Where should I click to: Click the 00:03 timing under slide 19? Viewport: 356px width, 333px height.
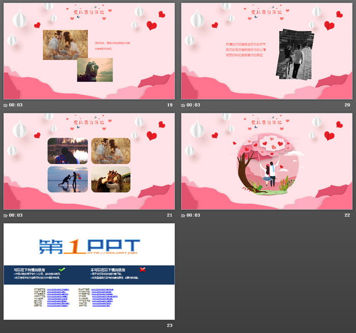tap(16, 105)
